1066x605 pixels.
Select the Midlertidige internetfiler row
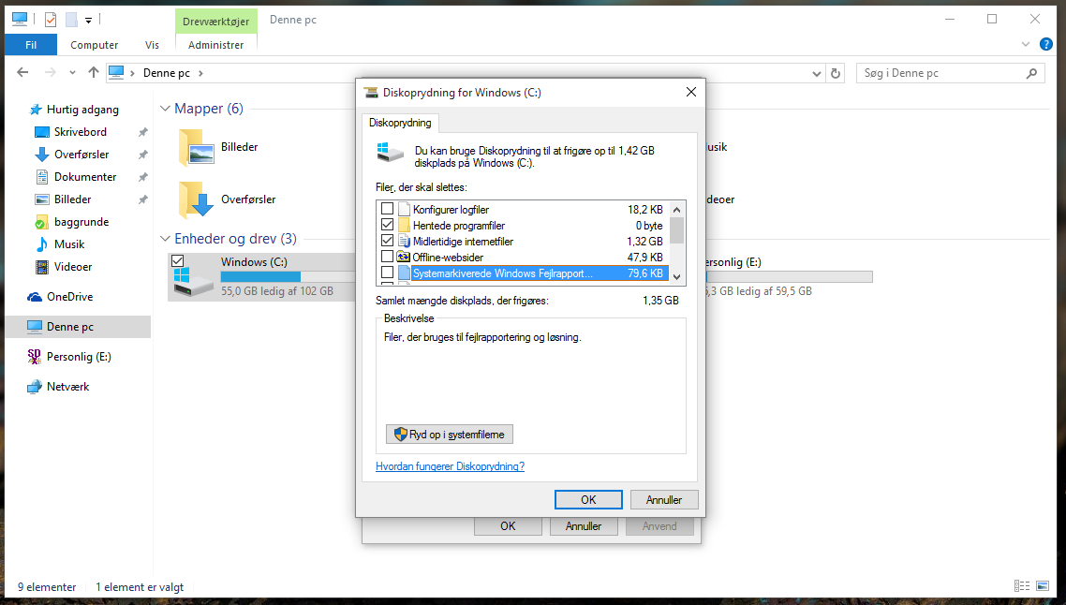pyautogui.click(x=522, y=242)
